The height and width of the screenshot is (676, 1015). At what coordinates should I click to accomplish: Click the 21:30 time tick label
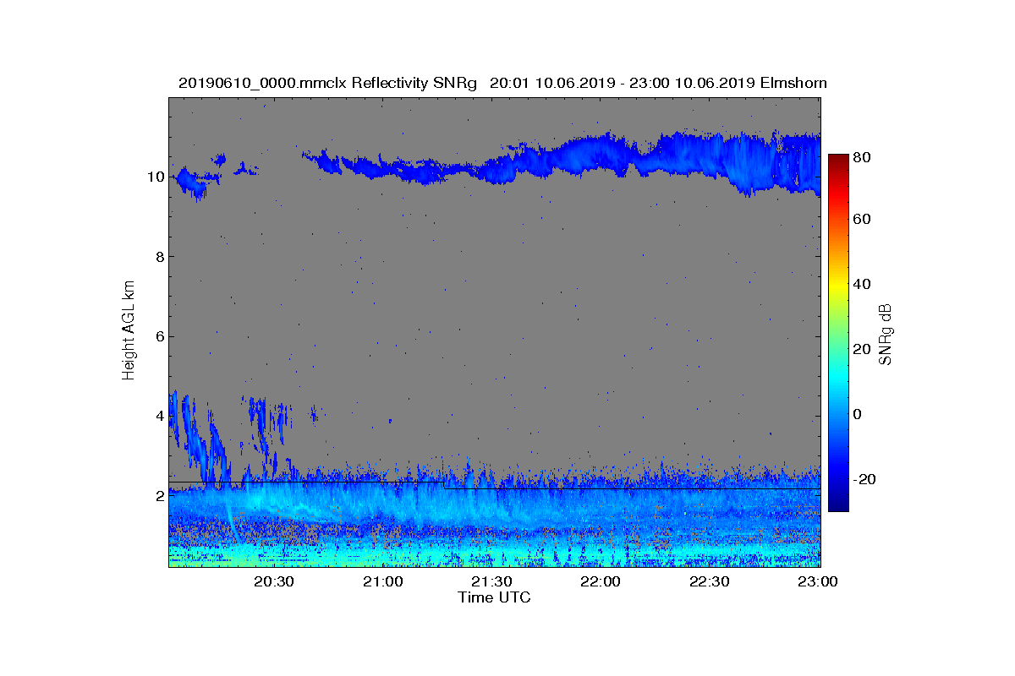click(x=491, y=581)
